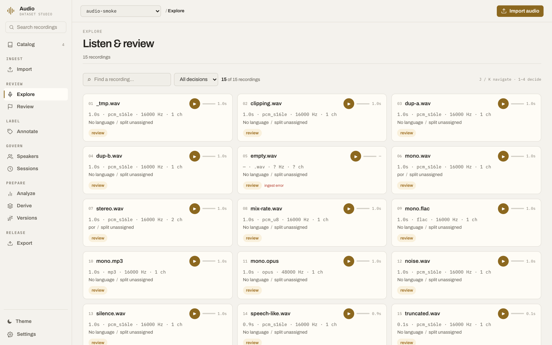This screenshot has width=552, height=345.
Task: Seek the mix-rate.wav playback slider
Action: click(363, 209)
